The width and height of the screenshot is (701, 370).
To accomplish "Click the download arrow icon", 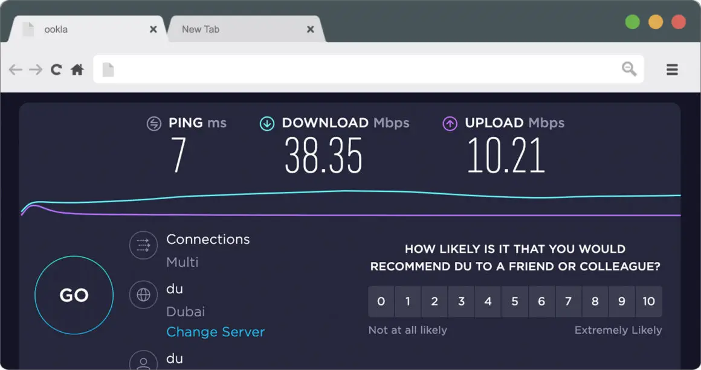I will 267,124.
